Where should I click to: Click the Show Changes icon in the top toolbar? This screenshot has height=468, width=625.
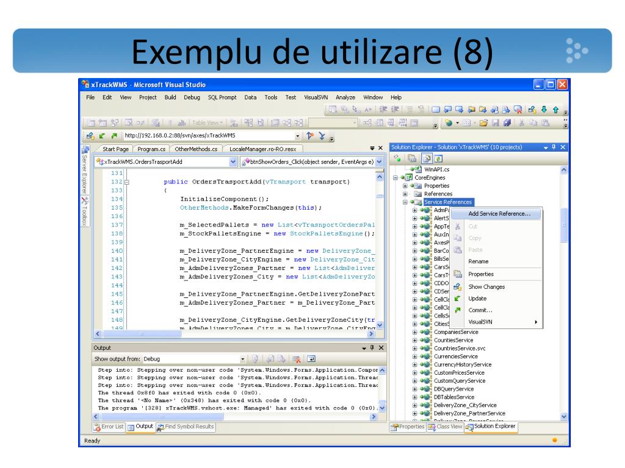click(532, 109)
